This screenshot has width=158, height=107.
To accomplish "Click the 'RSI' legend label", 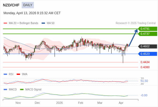I will click(11, 74).
